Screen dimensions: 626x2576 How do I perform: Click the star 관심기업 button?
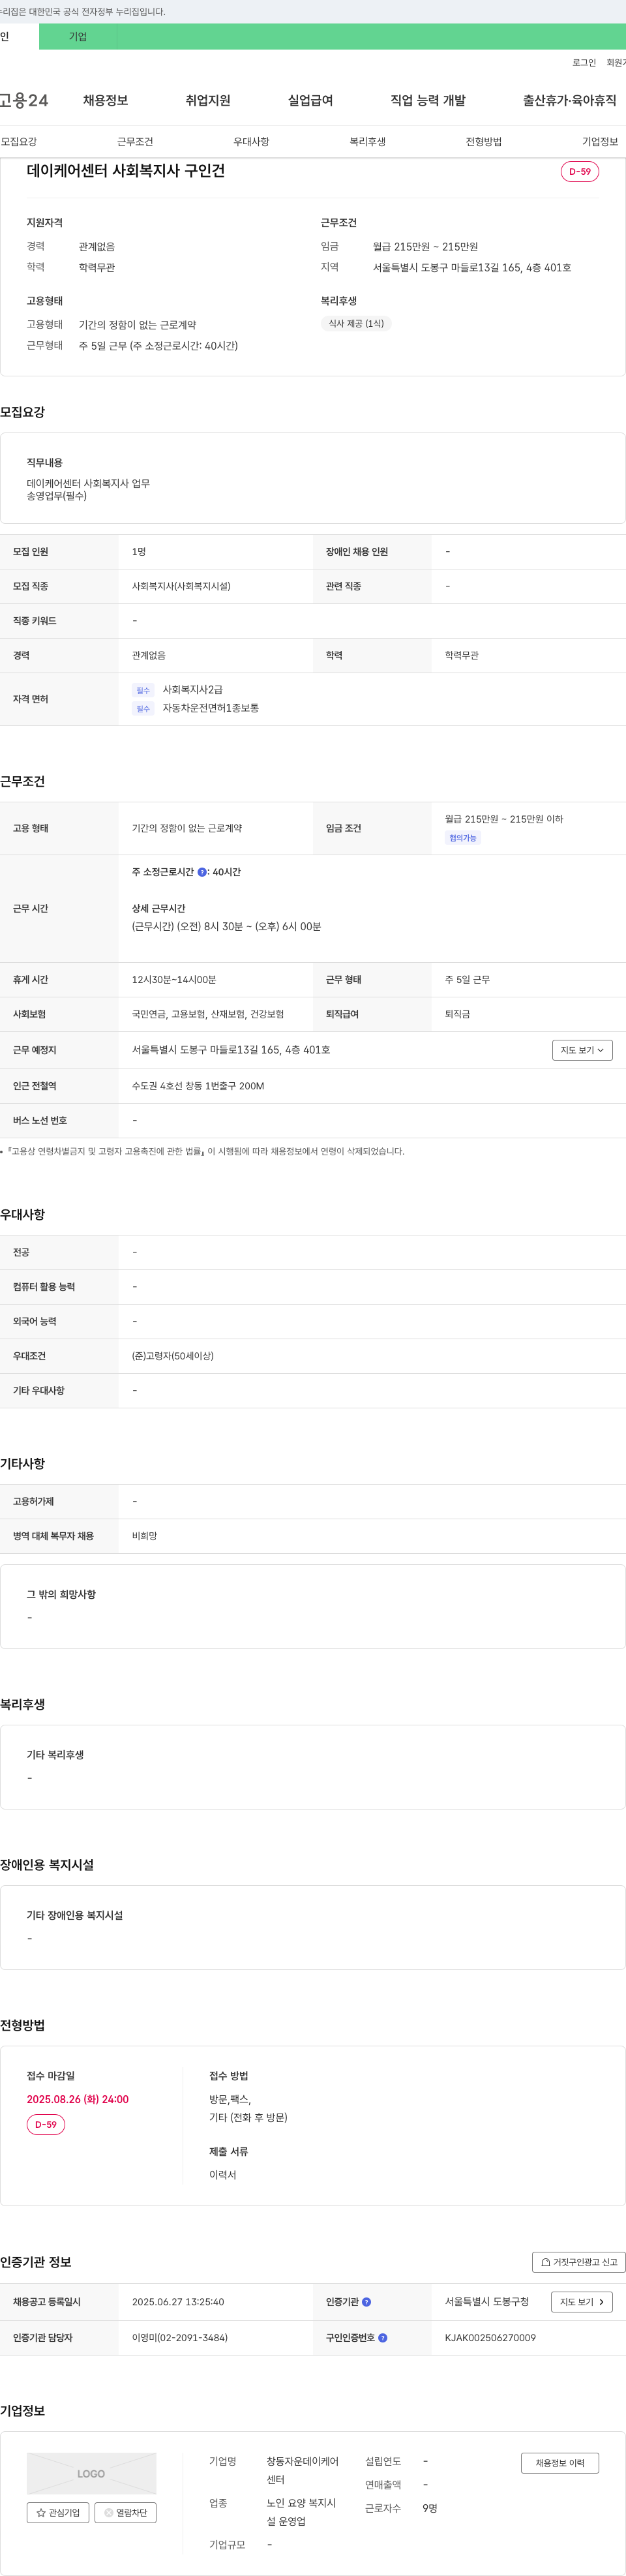58,2512
